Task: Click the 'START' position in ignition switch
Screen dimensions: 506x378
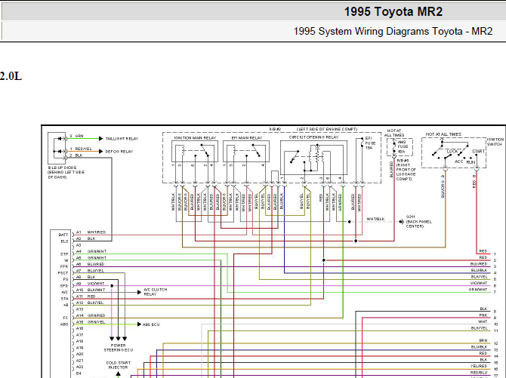Action: (x=478, y=151)
